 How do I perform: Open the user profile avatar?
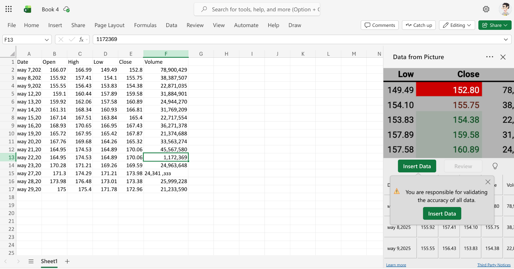click(505, 9)
